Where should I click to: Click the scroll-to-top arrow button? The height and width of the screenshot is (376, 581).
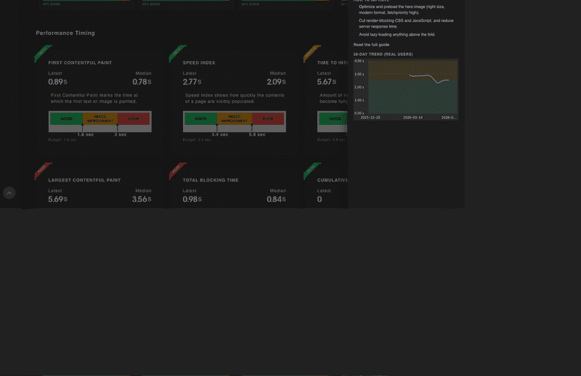[9, 193]
